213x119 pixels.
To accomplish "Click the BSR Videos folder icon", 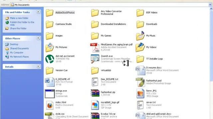I will point(140,13).
